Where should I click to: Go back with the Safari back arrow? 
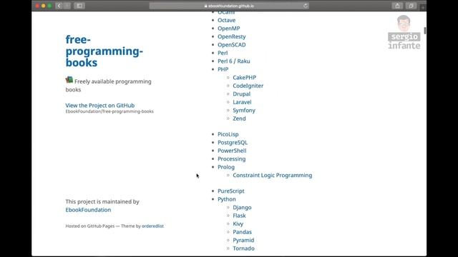click(59, 6)
